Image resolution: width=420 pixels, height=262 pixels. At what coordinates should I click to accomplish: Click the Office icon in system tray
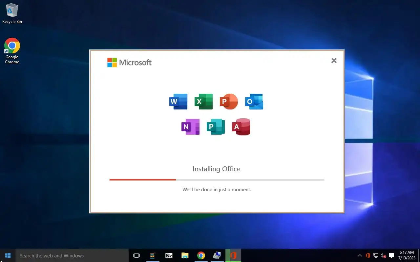pos(368,255)
